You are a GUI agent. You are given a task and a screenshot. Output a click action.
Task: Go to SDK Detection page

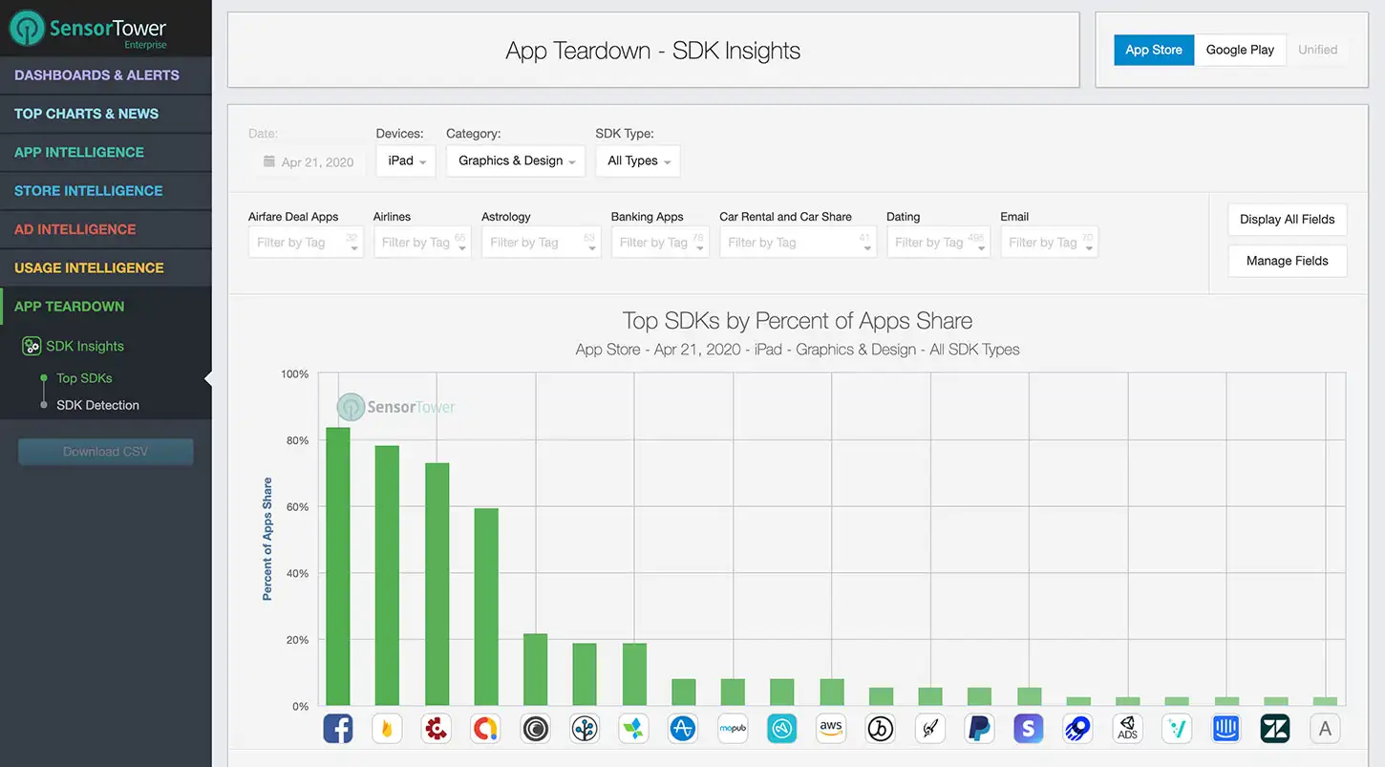[97, 405]
